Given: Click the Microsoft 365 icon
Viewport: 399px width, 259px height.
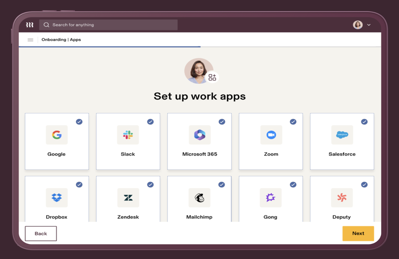Looking at the screenshot, I should click(x=199, y=135).
